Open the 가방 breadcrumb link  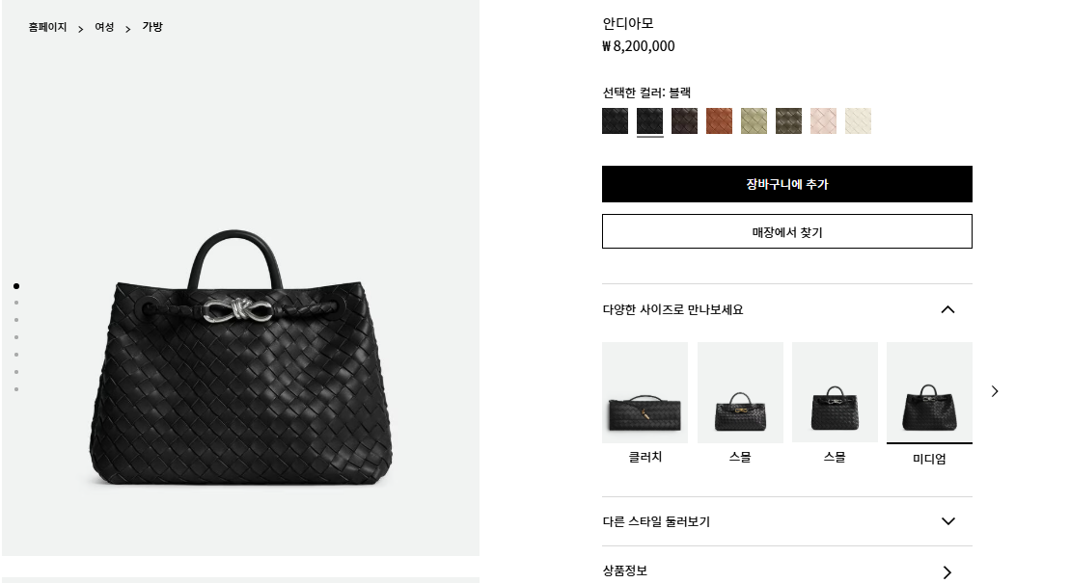152,27
